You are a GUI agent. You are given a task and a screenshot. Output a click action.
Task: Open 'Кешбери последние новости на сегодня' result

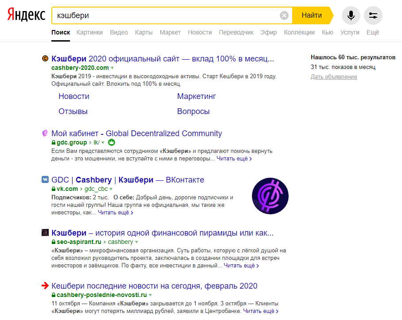(x=155, y=286)
